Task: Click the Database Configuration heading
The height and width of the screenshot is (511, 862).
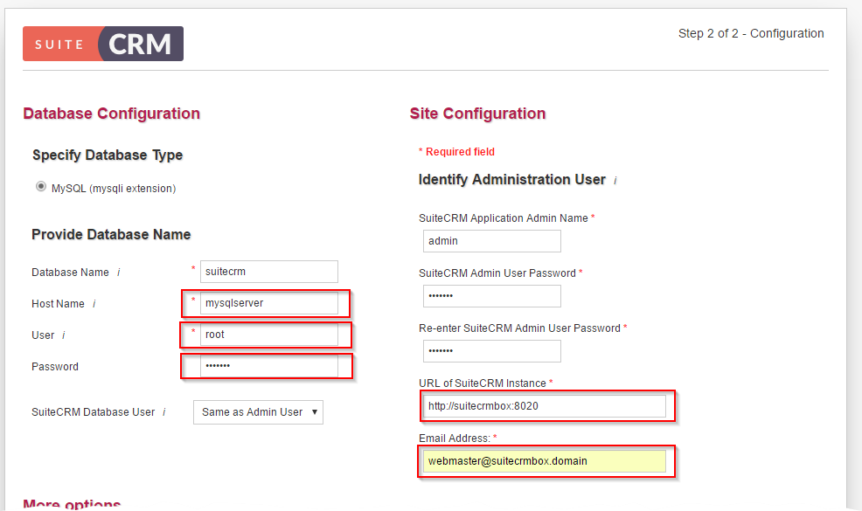Action: (x=112, y=114)
